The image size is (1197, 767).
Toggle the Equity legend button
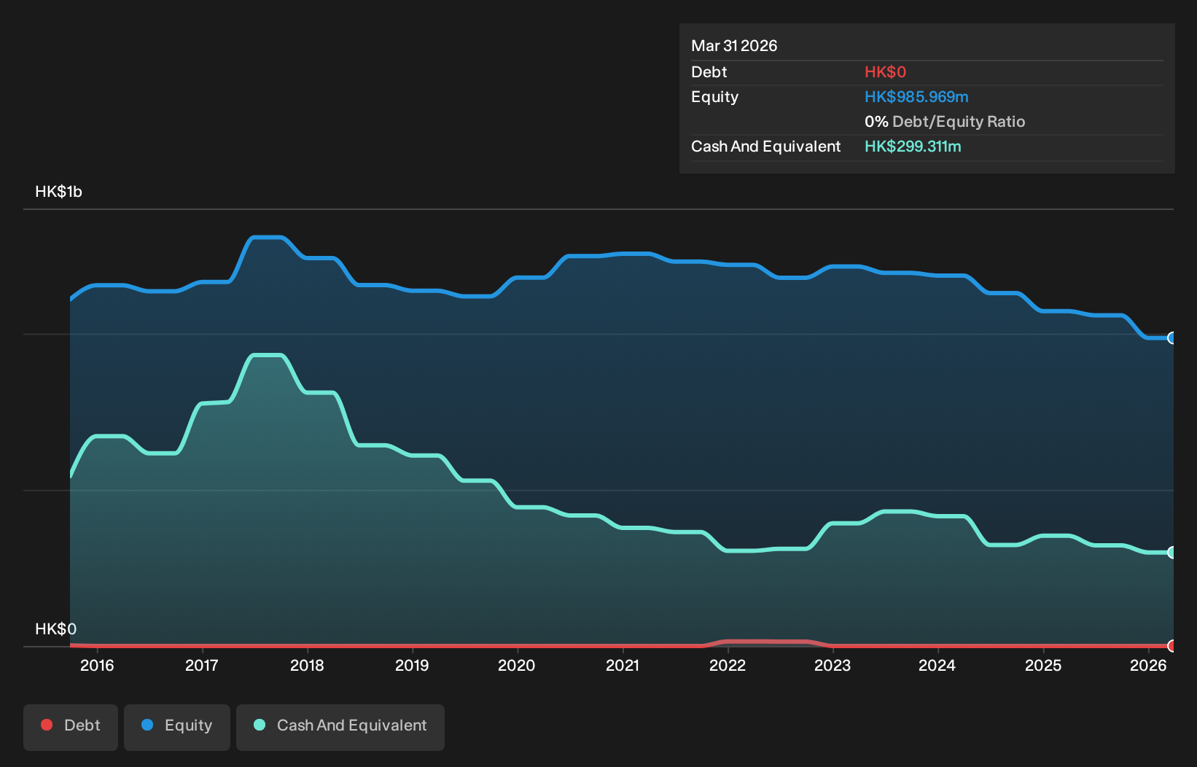coord(177,727)
